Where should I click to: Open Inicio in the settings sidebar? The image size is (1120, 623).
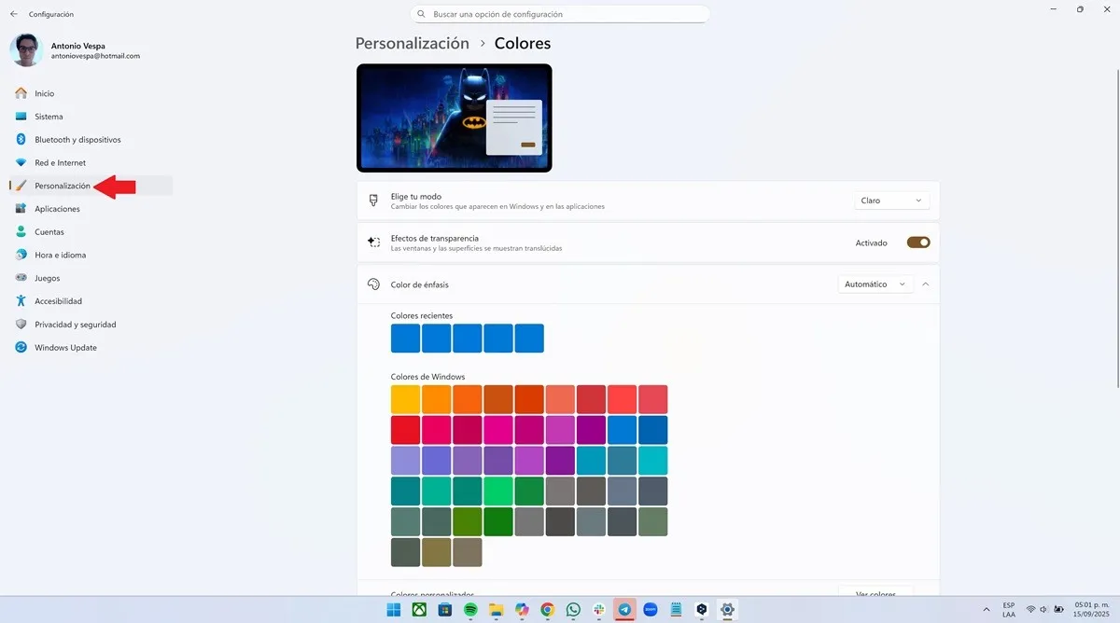89,93
